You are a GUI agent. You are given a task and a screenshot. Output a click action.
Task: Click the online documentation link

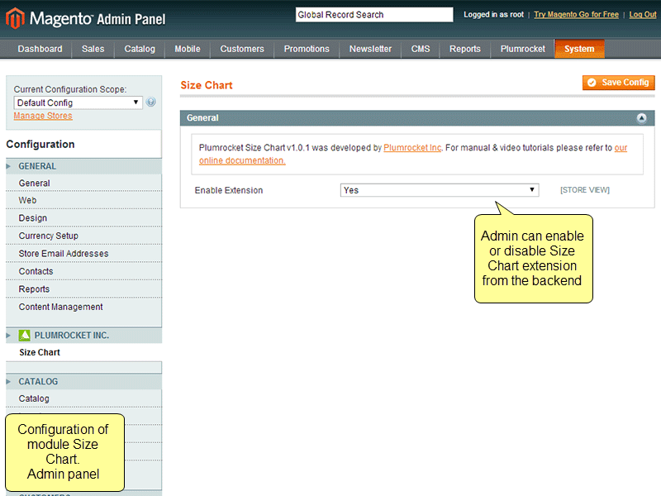(x=240, y=160)
